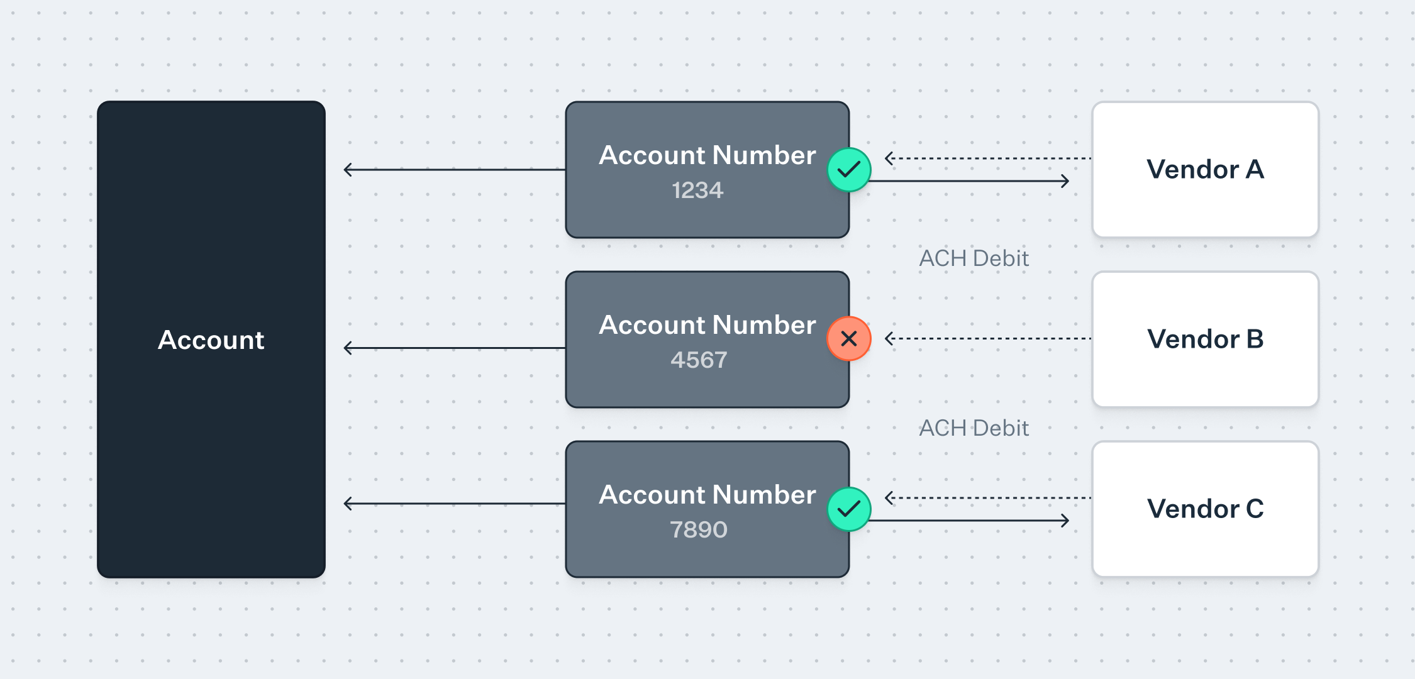The height and width of the screenshot is (679, 1415).
Task: Click the digits 1234 in the top box
Action: click(x=697, y=190)
